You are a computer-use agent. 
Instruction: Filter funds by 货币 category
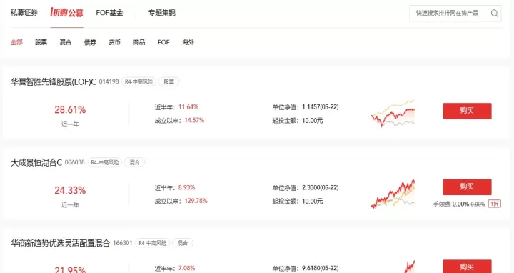[114, 42]
